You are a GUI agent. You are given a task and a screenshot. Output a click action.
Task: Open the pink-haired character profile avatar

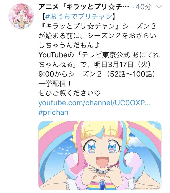point(21,16)
